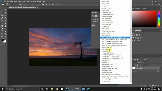Select the Move tool
The image size is (162, 91).
[2, 10]
